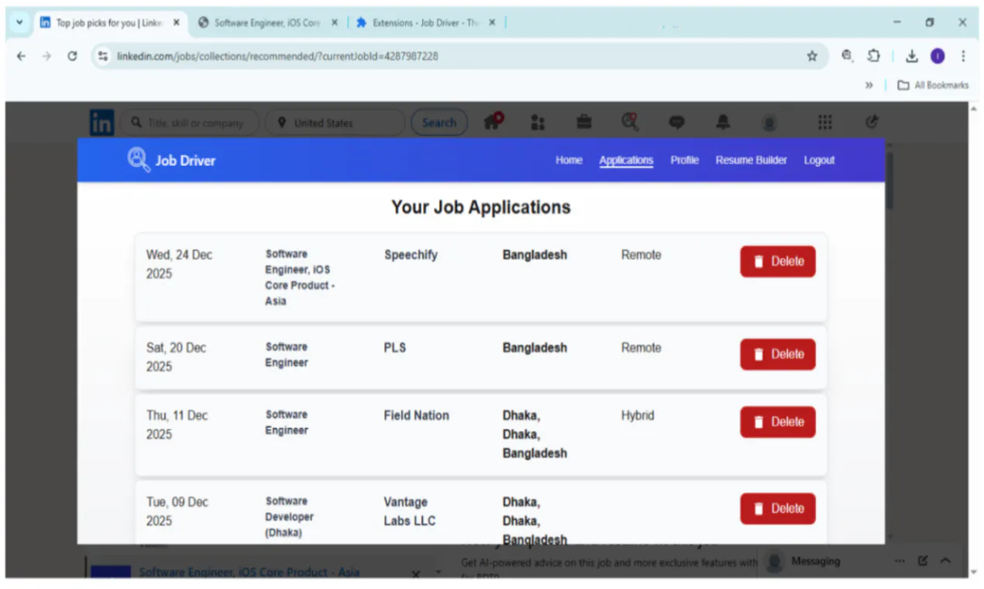Select the Sat, 20 Dec 2025 date

[x=177, y=357]
